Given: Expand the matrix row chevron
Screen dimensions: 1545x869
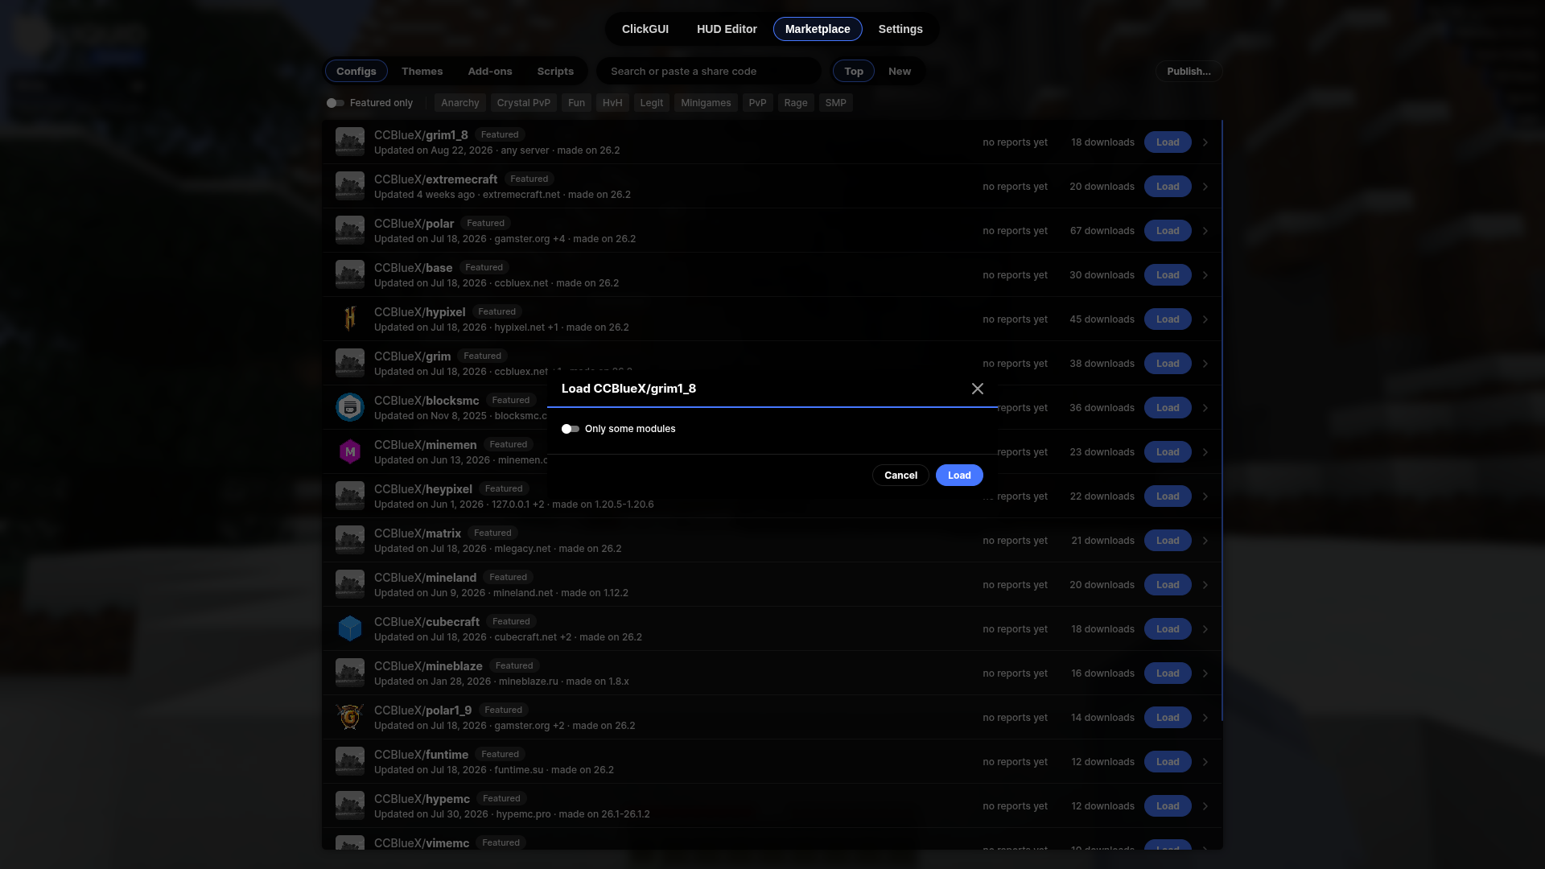Looking at the screenshot, I should tap(1205, 541).
